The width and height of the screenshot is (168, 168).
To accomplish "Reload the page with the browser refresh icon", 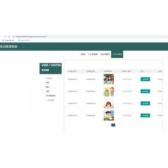I will (x=5, y=37).
